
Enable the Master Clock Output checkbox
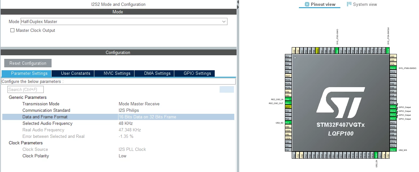[x=12, y=30]
